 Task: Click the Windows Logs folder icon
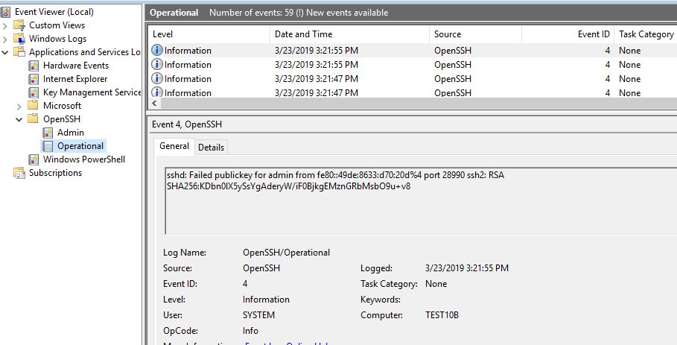[x=19, y=39]
